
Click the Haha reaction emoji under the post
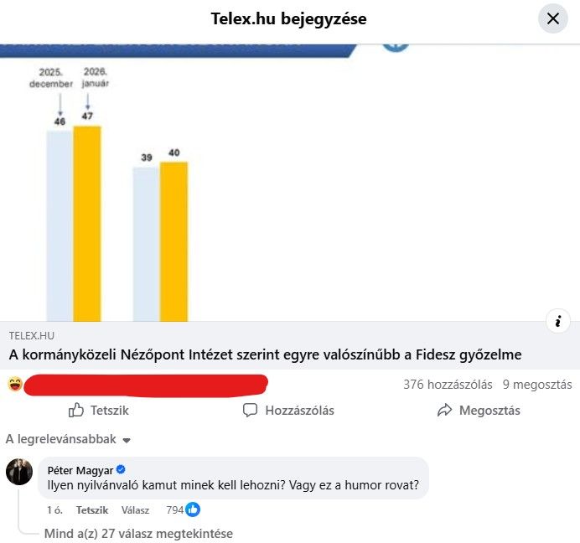tap(15, 385)
